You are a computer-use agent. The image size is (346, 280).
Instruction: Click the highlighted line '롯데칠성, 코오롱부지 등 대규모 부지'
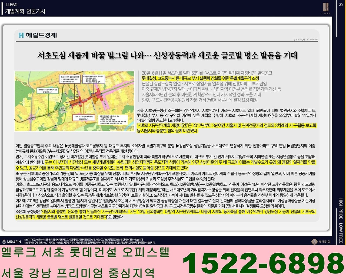point(200,78)
